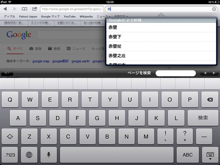The width and height of the screenshot is (220, 165).
Task: Select the suggestion 赤壁赋
Action: tap(161, 46)
